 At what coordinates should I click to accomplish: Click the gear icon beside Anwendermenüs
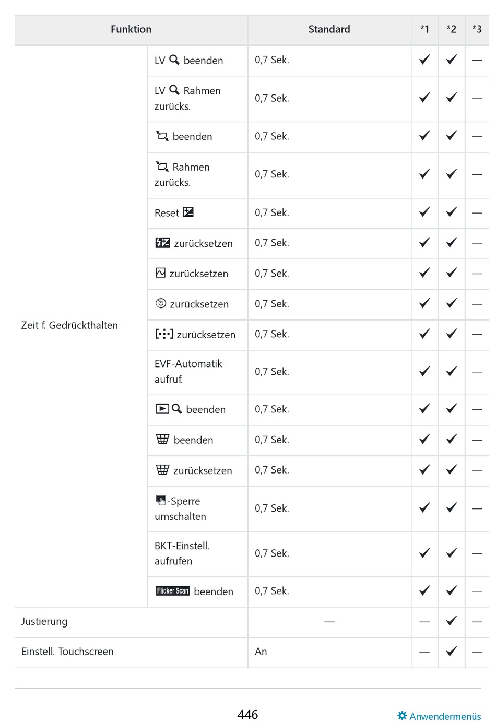click(402, 716)
